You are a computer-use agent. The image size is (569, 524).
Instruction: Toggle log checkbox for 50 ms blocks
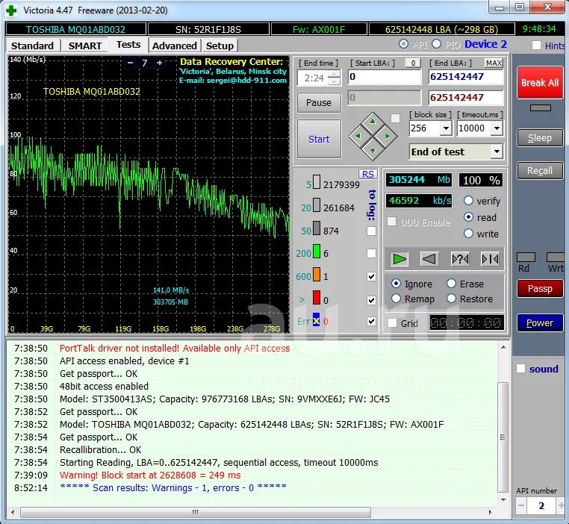(x=371, y=231)
